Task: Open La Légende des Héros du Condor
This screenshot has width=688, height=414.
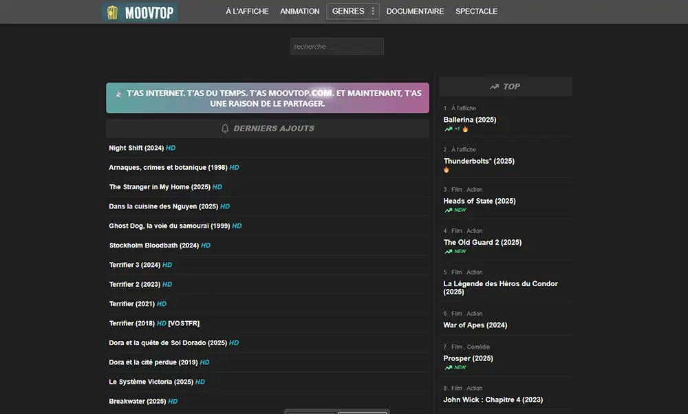Action: pyautogui.click(x=500, y=287)
